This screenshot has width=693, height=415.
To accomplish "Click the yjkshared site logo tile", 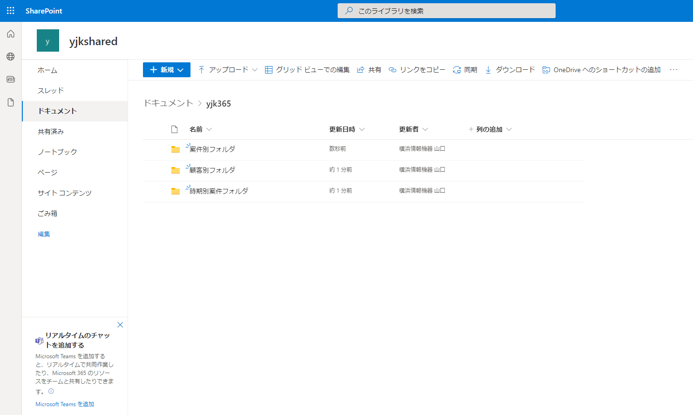I will pyautogui.click(x=48, y=40).
